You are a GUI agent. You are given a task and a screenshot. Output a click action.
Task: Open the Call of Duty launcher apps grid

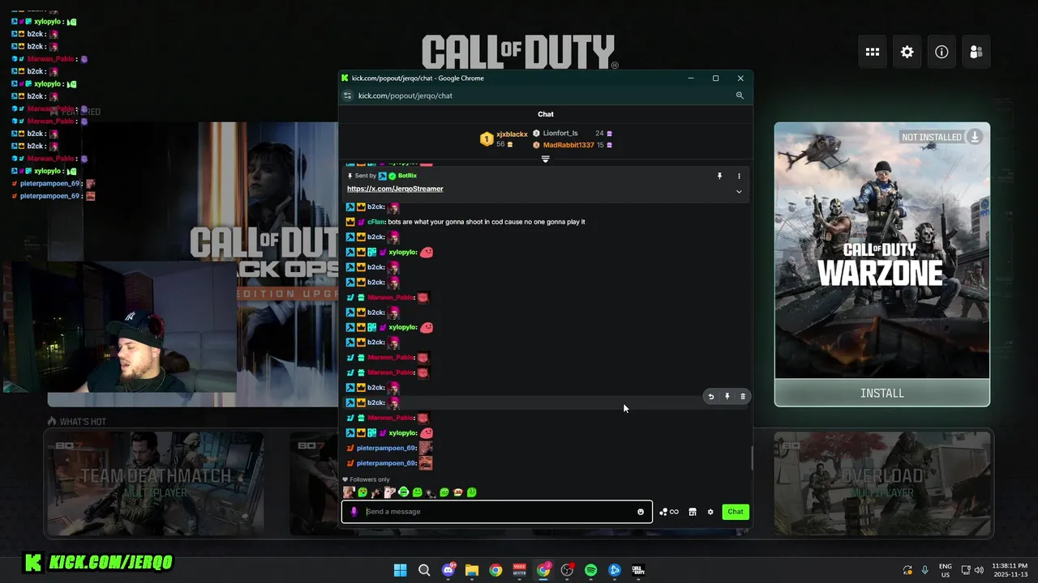coord(873,52)
